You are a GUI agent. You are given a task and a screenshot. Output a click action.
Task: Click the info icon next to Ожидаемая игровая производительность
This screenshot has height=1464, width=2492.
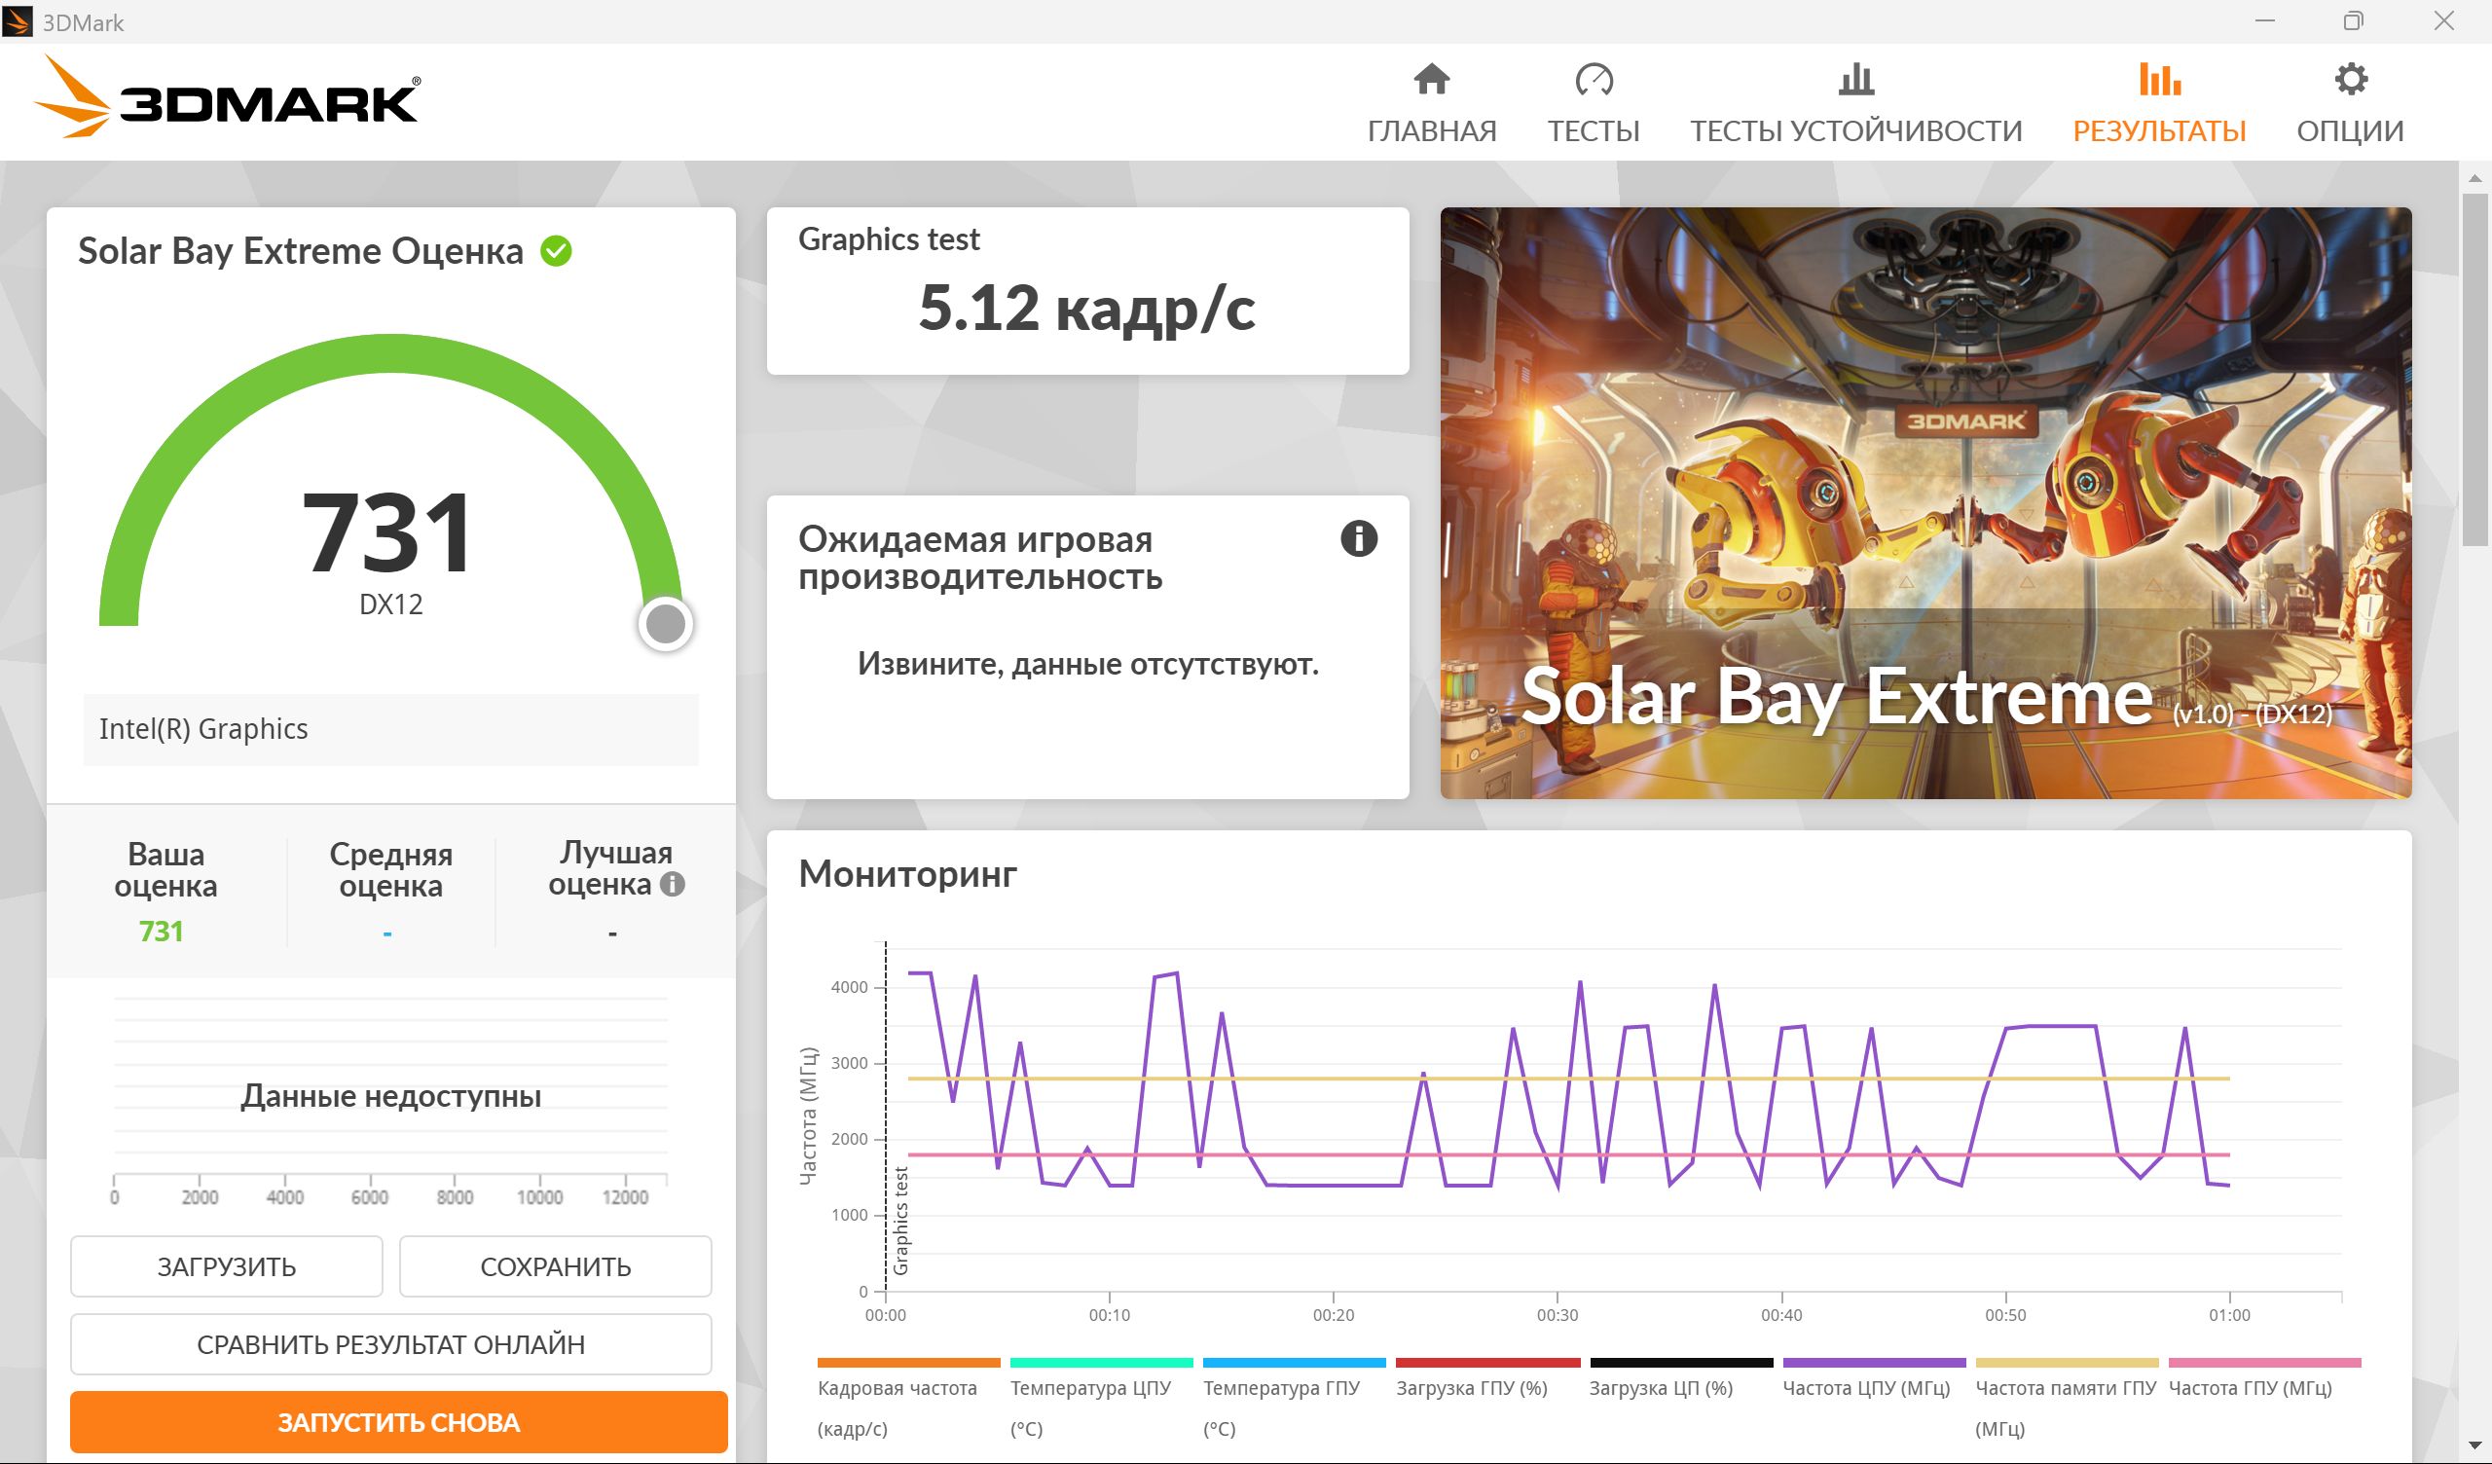coord(1359,539)
